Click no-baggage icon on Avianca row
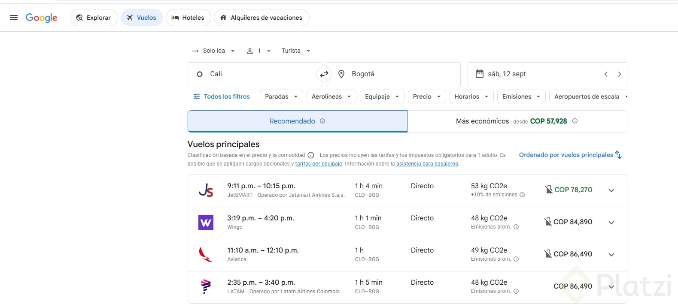This screenshot has width=678, height=307. tap(548, 254)
